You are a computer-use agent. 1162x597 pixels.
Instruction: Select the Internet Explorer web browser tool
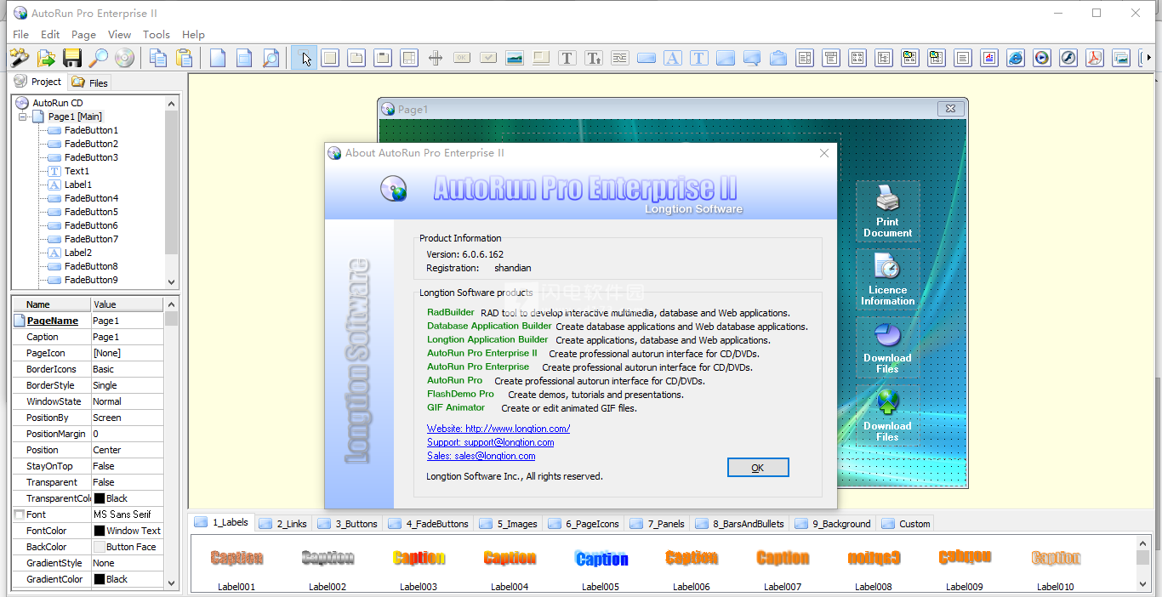pos(1016,58)
